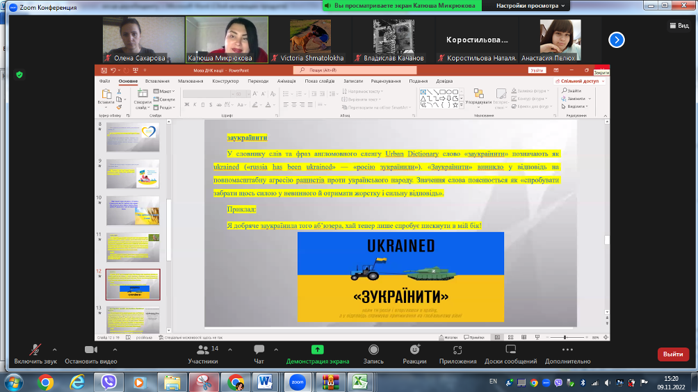Screen dimensions: 698x392
Task: Open the Чат chat panel
Action: point(259,353)
